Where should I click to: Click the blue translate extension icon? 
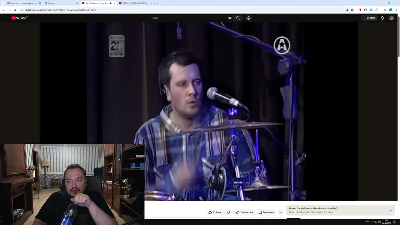tap(371, 10)
